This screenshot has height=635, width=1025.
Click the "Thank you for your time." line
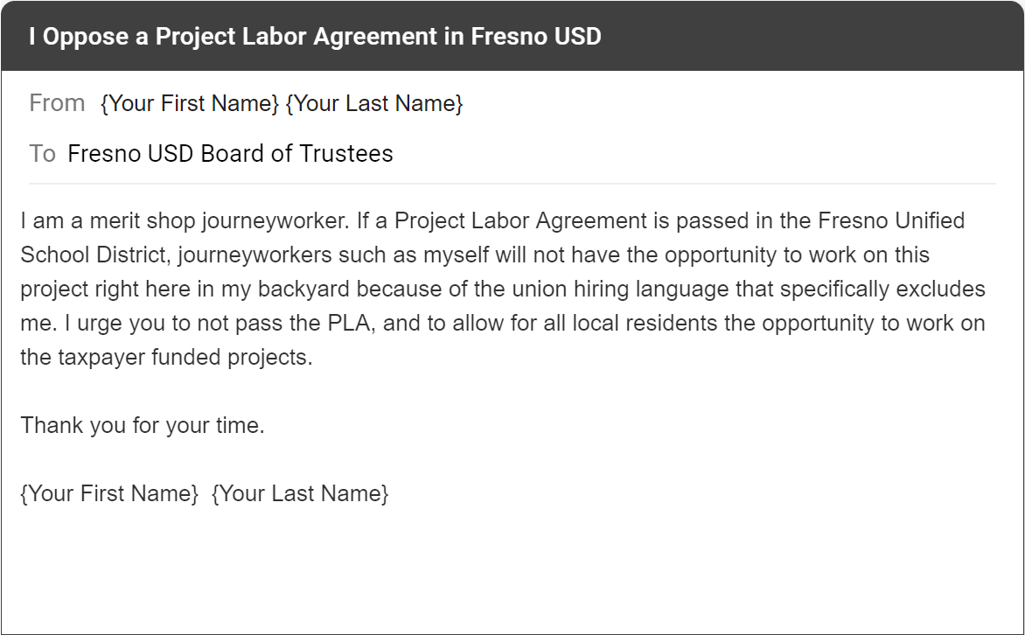[143, 426]
